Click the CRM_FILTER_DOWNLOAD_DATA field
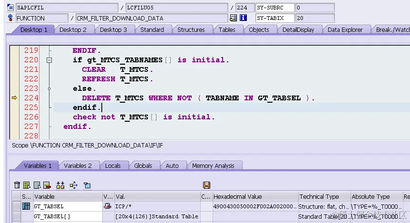Image resolution: width=410 pixels, height=223 pixels. pos(152,18)
